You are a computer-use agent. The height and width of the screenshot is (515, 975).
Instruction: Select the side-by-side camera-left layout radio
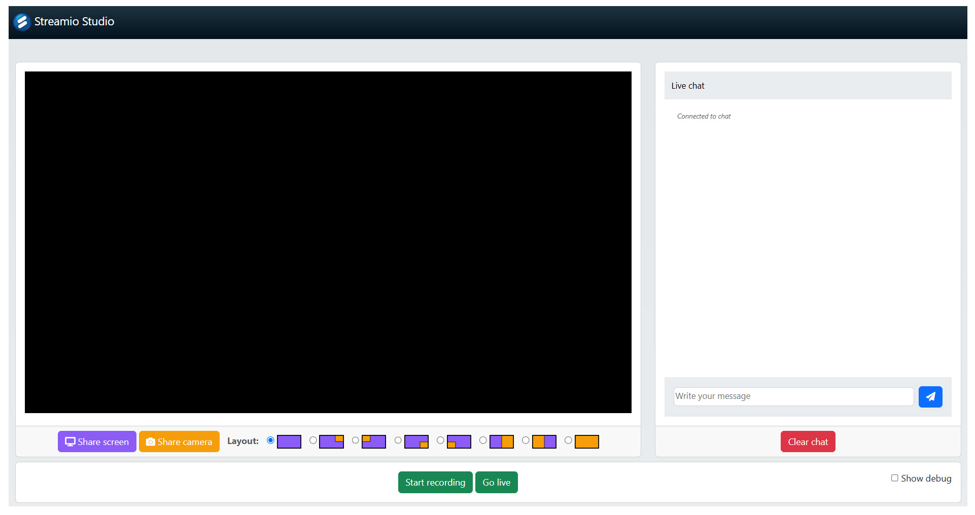pyautogui.click(x=525, y=442)
